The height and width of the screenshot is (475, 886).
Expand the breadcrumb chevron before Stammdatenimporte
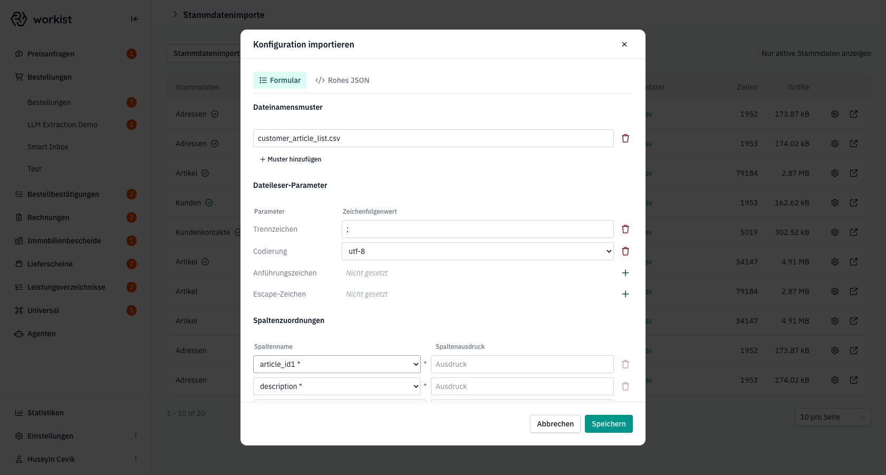(175, 15)
